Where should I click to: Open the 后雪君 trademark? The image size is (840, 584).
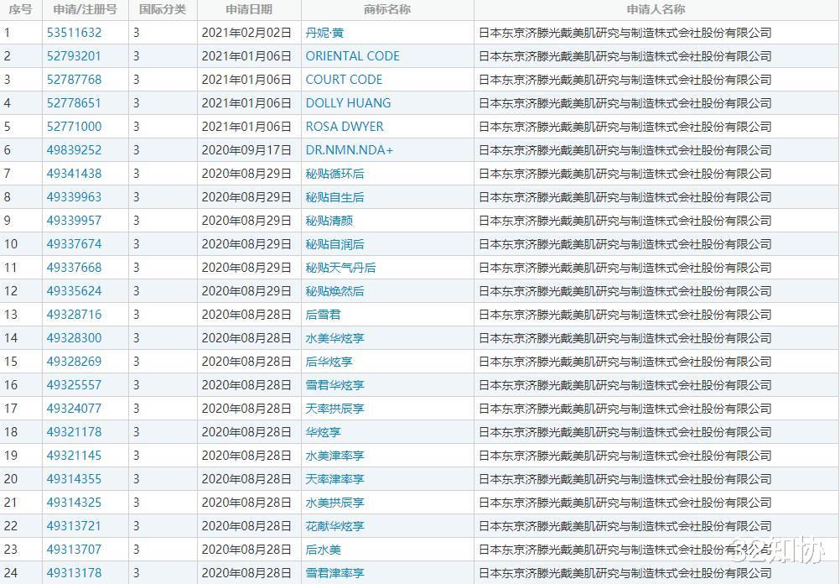click(x=323, y=315)
